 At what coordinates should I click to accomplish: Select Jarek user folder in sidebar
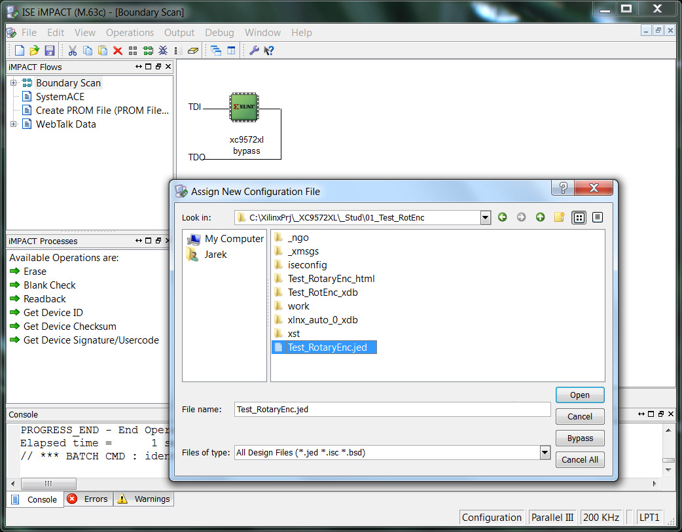point(207,255)
